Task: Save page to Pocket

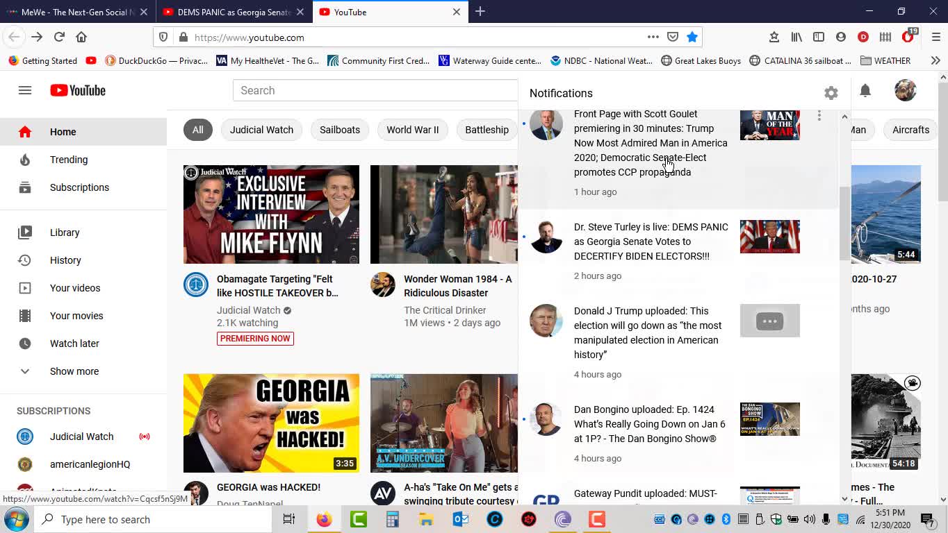Action: coord(673,37)
